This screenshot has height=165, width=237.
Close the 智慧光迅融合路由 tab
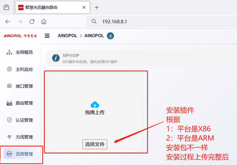click(x=84, y=7)
